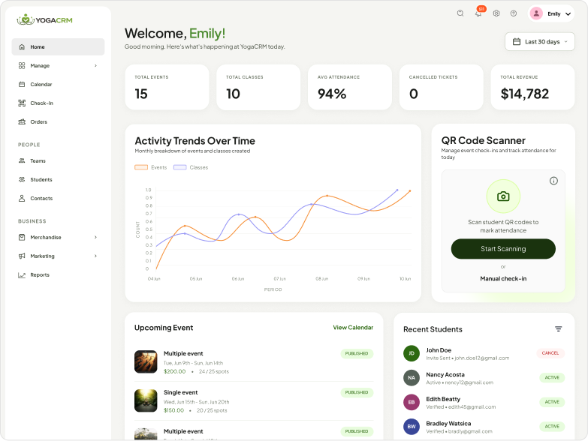Expand the Merchandise submenu chevron
This screenshot has height=441, width=588.
95,237
